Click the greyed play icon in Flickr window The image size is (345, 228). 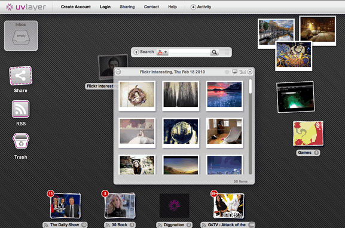(227, 72)
